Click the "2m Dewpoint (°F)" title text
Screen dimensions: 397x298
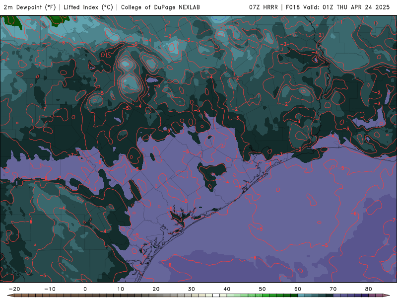coord(30,7)
